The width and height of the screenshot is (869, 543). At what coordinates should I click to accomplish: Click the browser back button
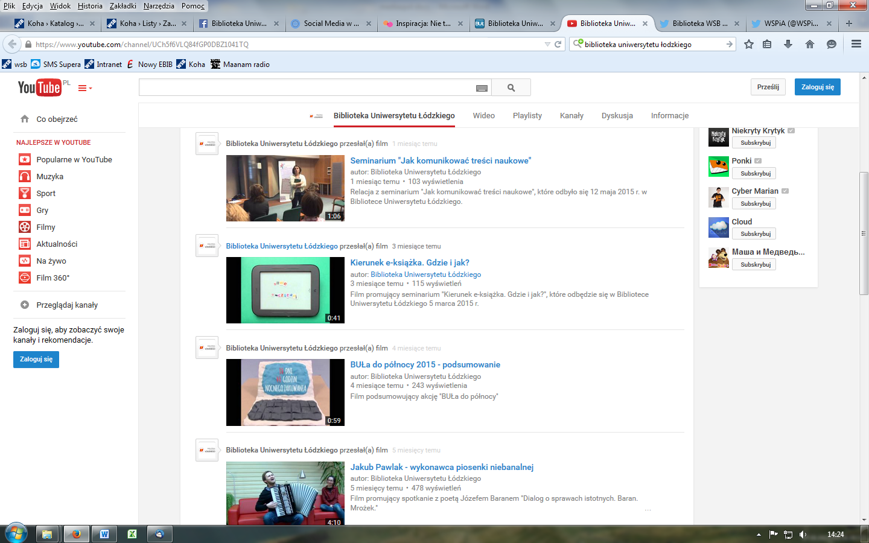tap(11, 44)
